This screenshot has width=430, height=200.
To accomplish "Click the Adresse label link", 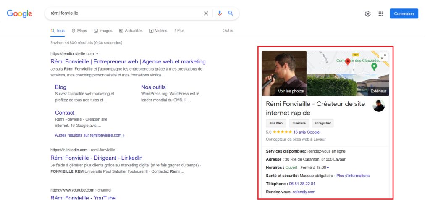I will 275,159.
